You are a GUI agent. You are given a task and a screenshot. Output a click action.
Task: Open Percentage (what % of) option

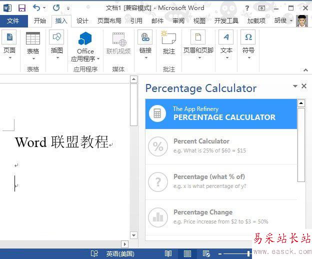point(221,182)
